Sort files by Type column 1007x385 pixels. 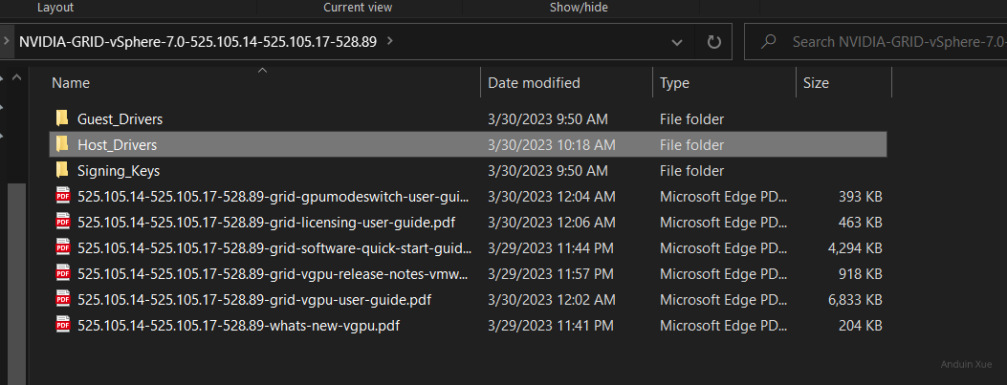pyautogui.click(x=674, y=83)
